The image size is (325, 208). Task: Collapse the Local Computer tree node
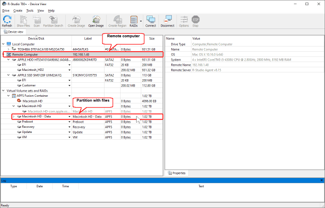3,44
